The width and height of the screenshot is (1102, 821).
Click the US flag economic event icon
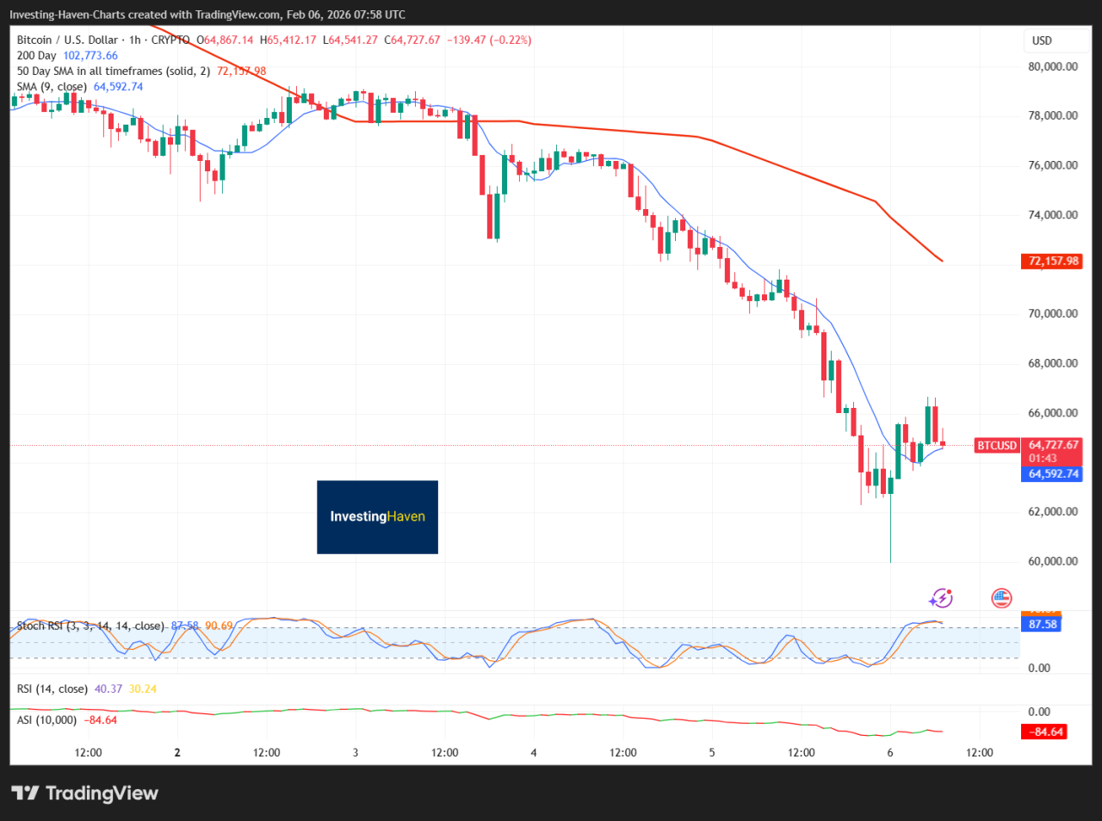pyautogui.click(x=1001, y=598)
